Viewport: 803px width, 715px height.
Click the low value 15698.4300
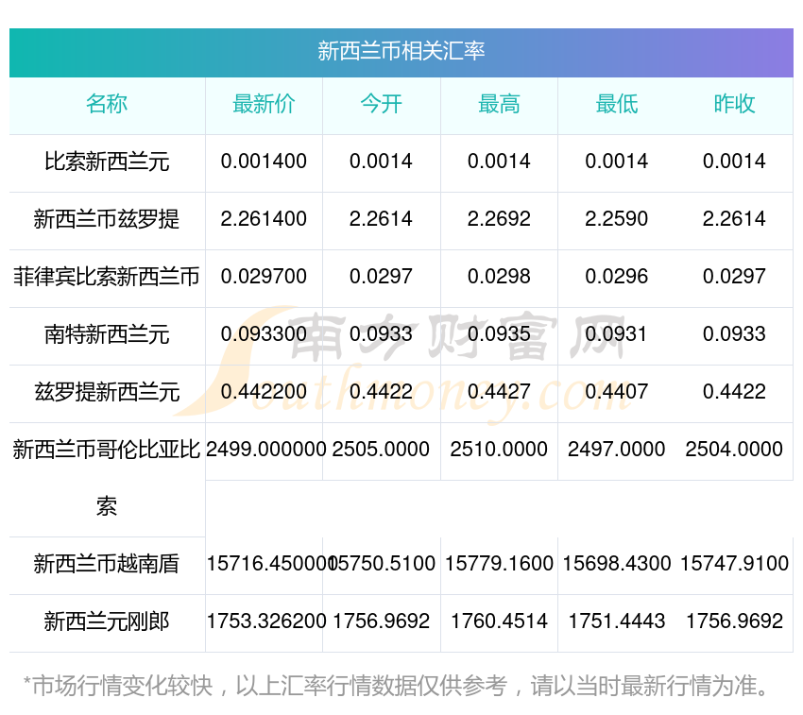(x=617, y=564)
